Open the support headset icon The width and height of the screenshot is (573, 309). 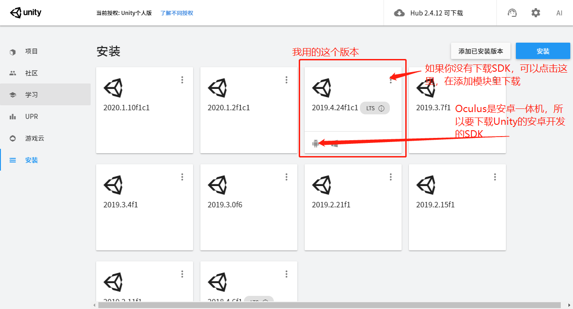[x=512, y=13]
